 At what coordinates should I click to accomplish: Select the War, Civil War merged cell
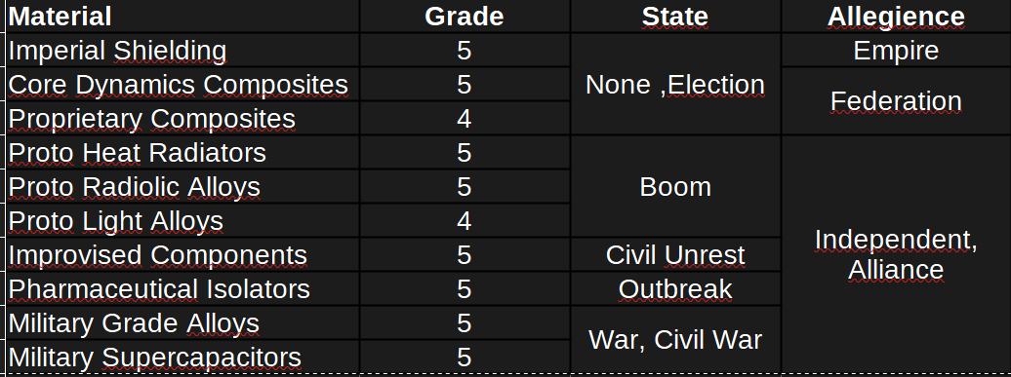(675, 340)
